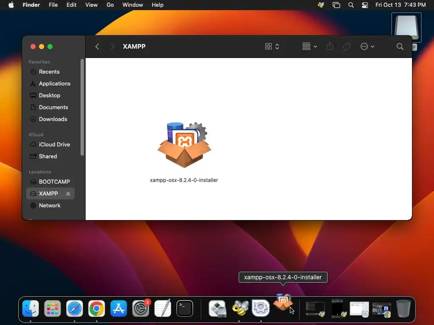Select BOOTCAMP volume in sidebar
Screen dimensions: 434x325
coord(50,182)
